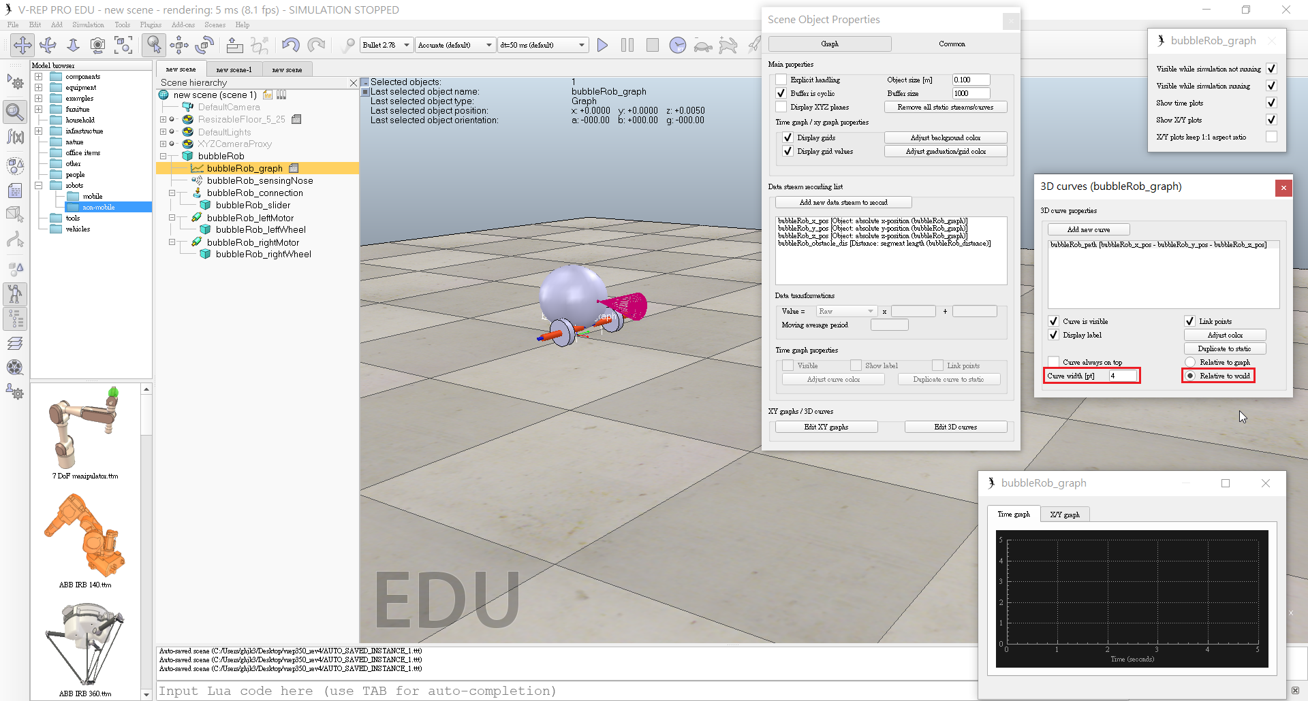
Task: Open video recorder icon in sidebar
Action: pyautogui.click(x=15, y=368)
